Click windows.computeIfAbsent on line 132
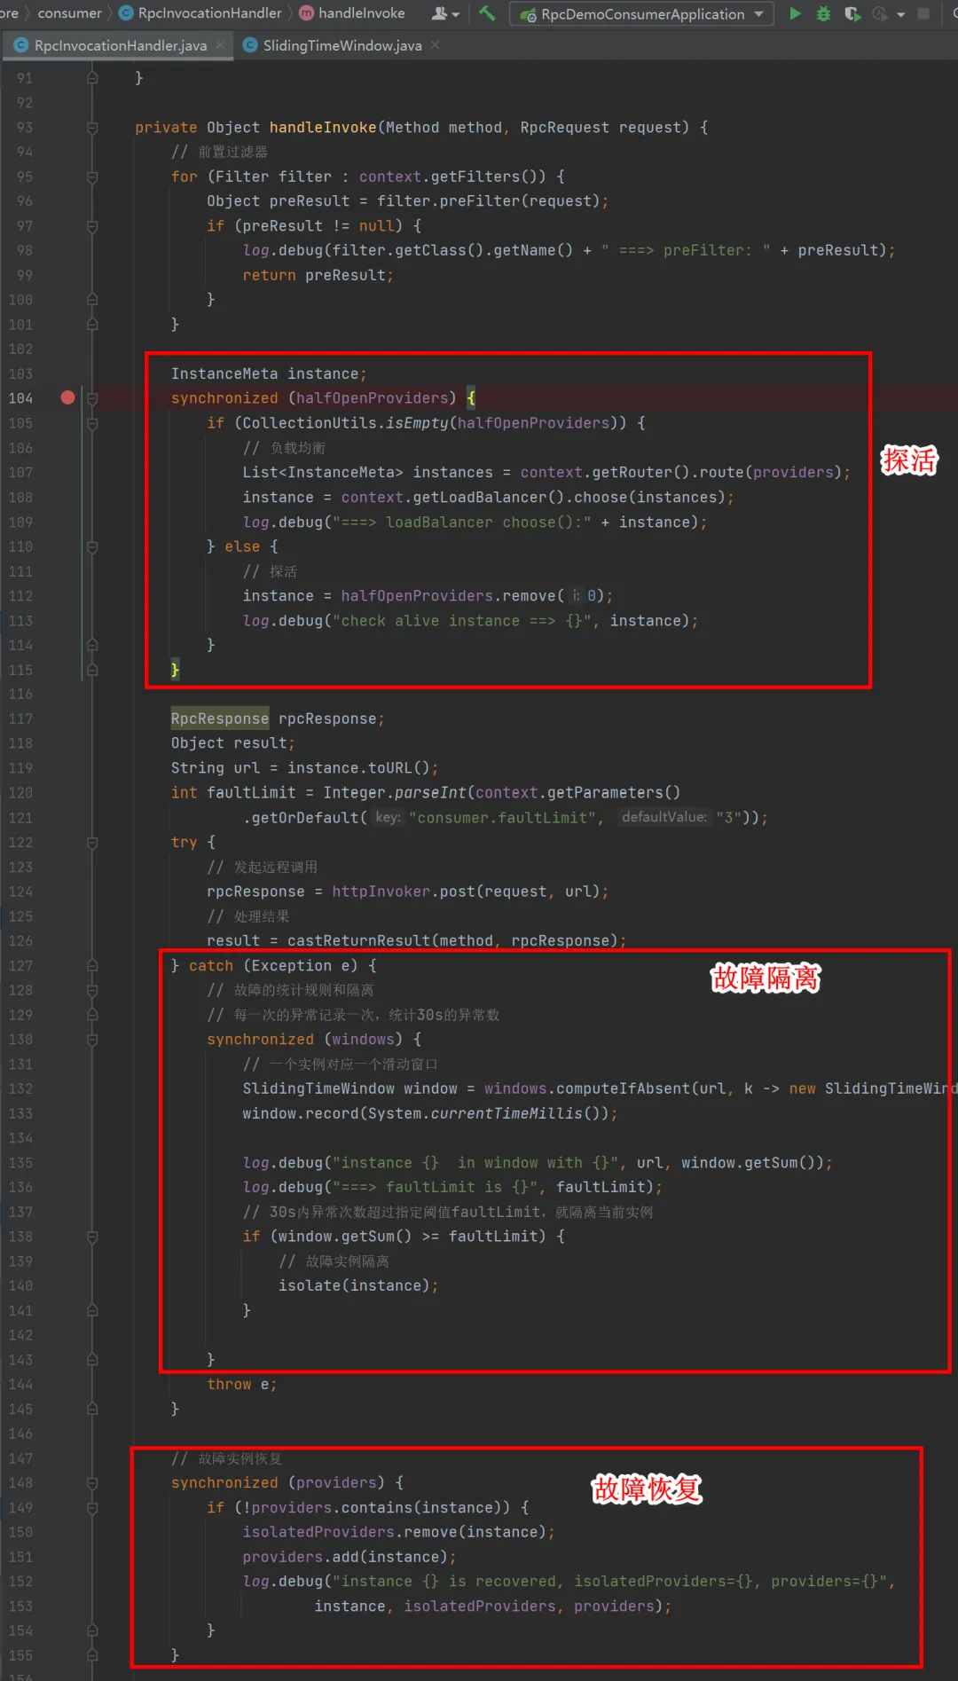Screen dimensions: 958x1681 (x=587, y=1088)
